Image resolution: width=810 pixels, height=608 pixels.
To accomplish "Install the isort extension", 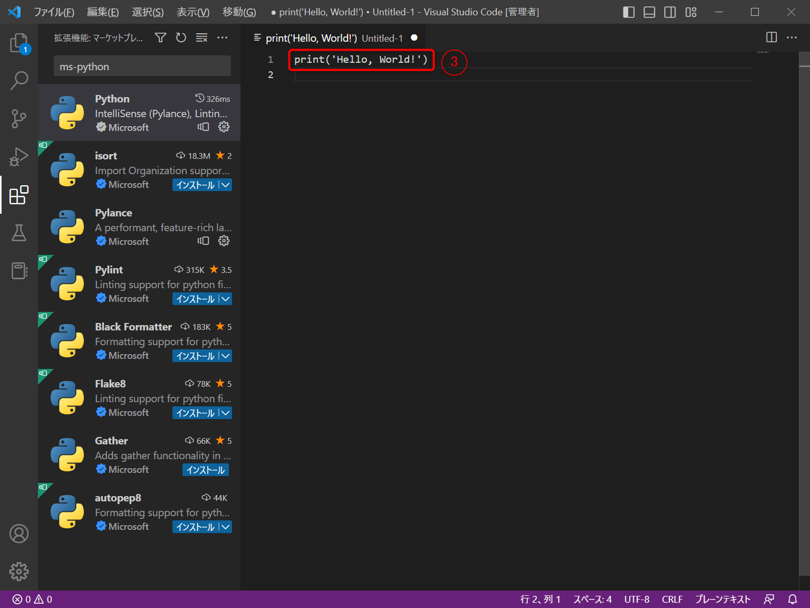I will 196,185.
